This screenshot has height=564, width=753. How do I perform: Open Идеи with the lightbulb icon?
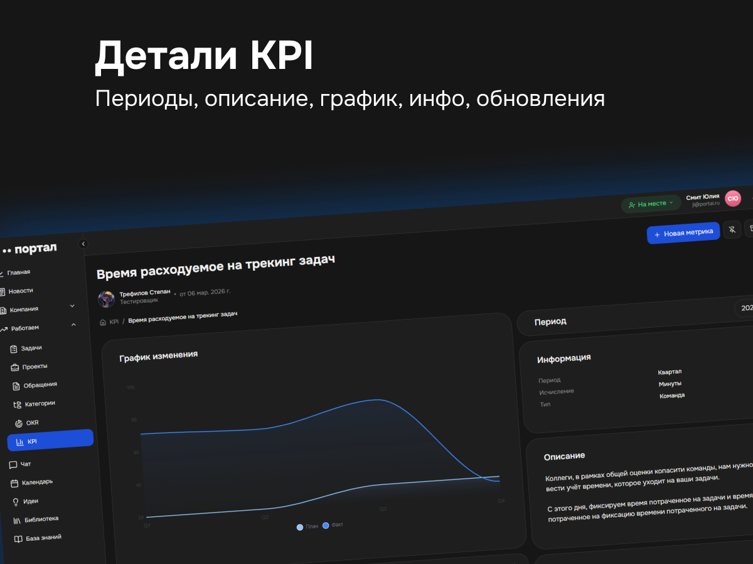(x=26, y=501)
